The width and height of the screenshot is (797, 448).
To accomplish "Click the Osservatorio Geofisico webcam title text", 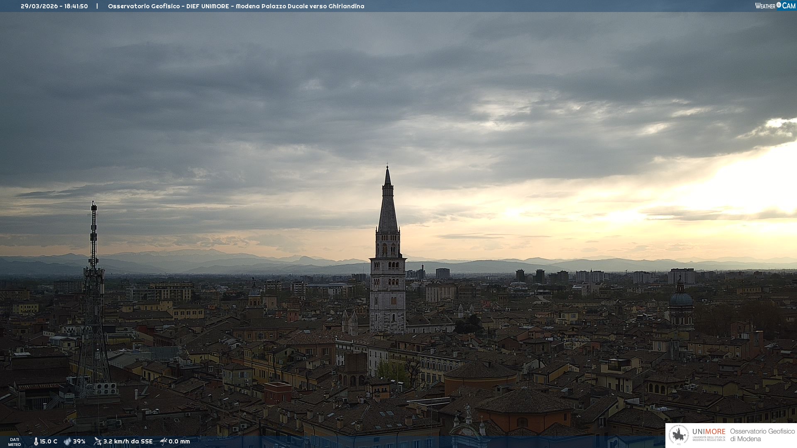I will [x=236, y=6].
